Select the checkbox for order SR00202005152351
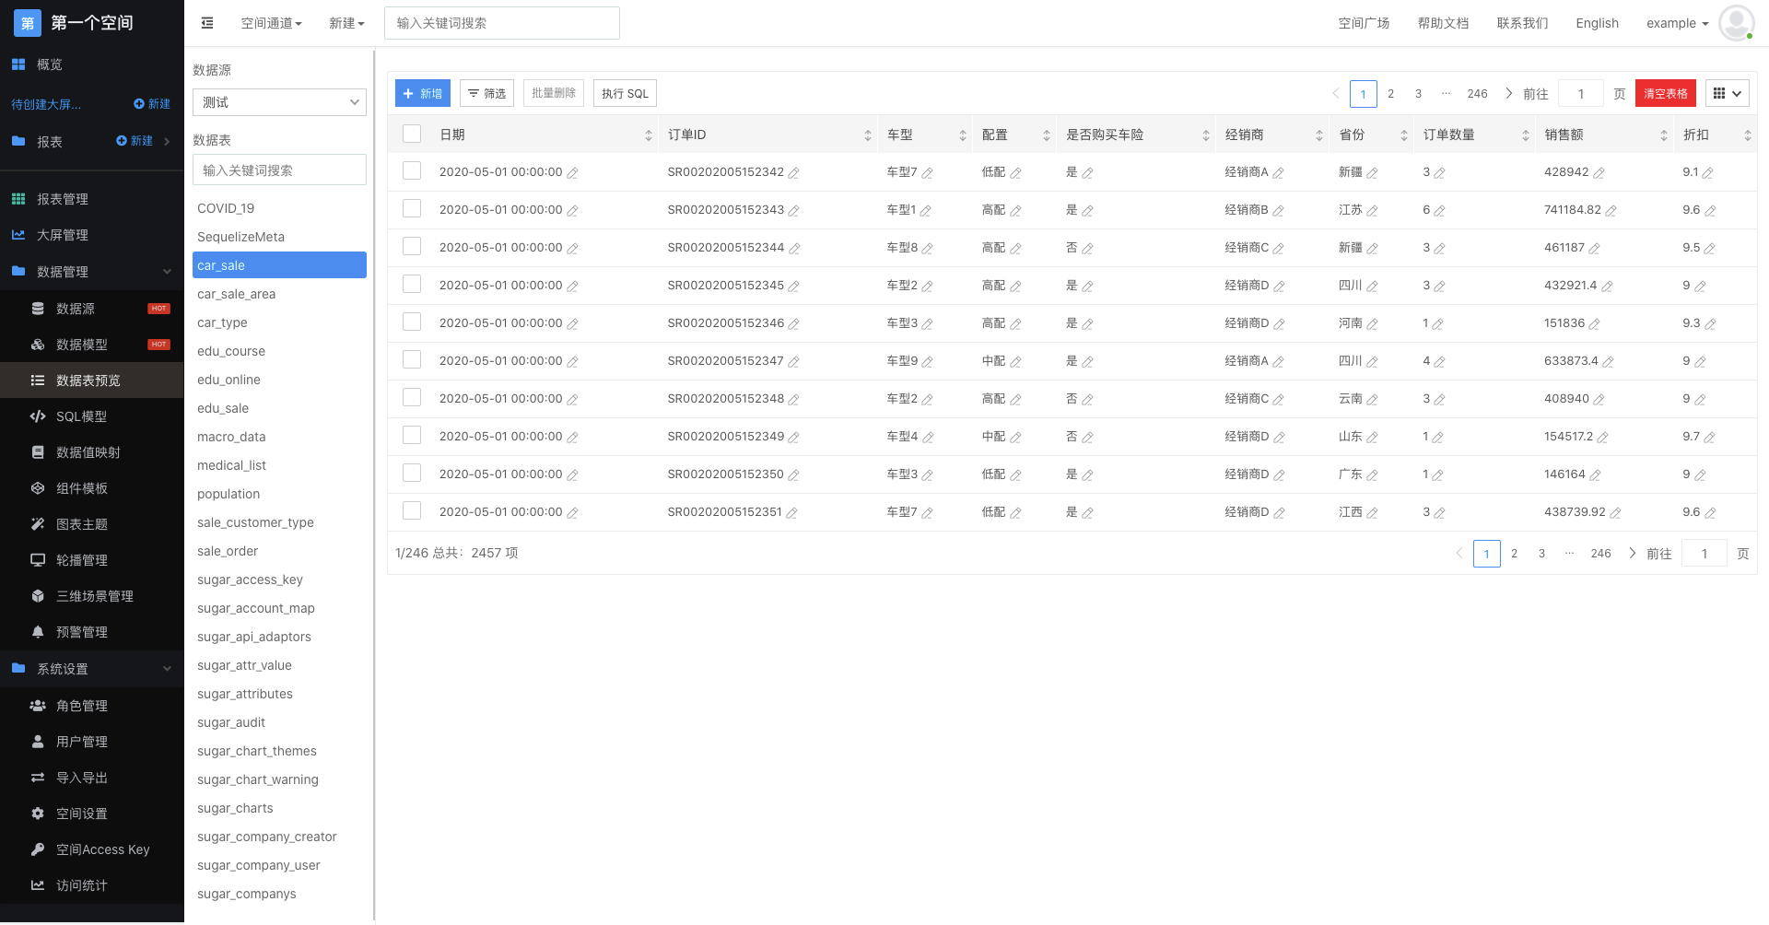Image resolution: width=1769 pixels, height=925 pixels. 412,511
